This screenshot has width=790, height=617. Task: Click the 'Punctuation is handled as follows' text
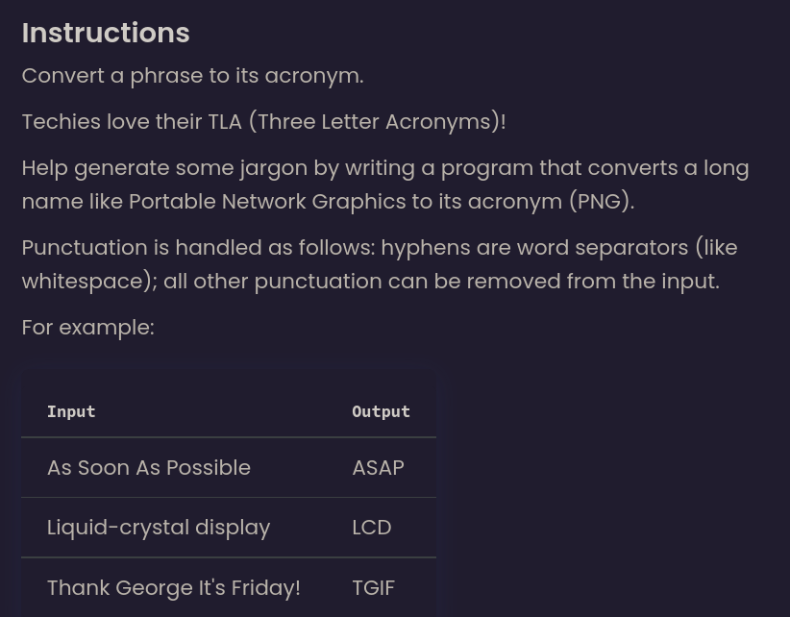(x=197, y=248)
